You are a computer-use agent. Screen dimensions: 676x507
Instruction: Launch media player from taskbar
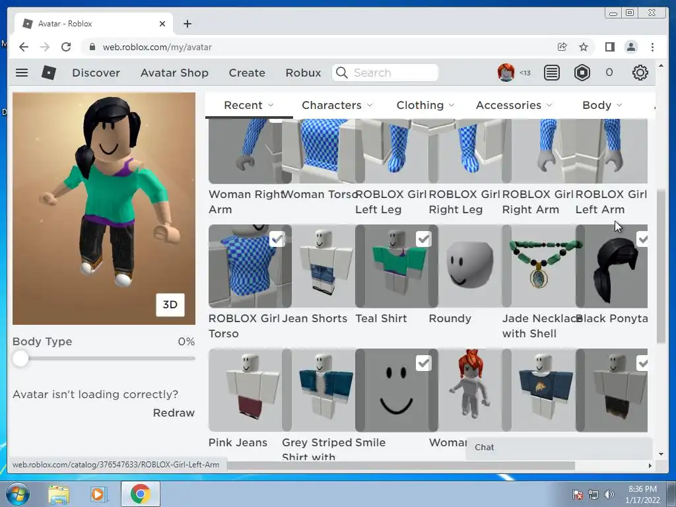98,494
